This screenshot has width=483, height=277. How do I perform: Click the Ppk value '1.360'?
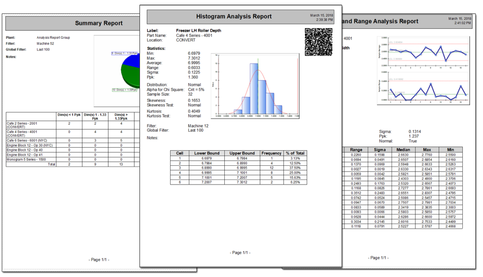tap(193, 77)
